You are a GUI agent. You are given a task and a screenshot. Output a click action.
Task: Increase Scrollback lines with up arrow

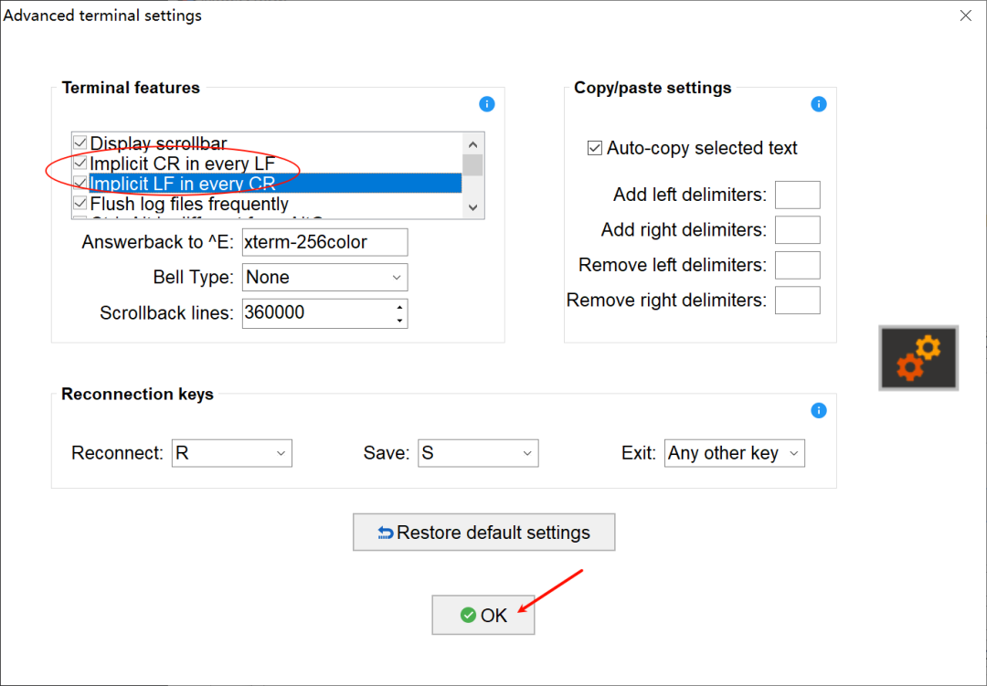pos(399,307)
